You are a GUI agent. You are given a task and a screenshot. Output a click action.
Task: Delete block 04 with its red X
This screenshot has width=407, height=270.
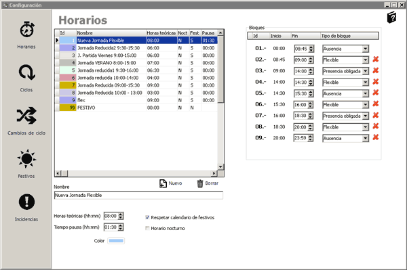pos(375,82)
